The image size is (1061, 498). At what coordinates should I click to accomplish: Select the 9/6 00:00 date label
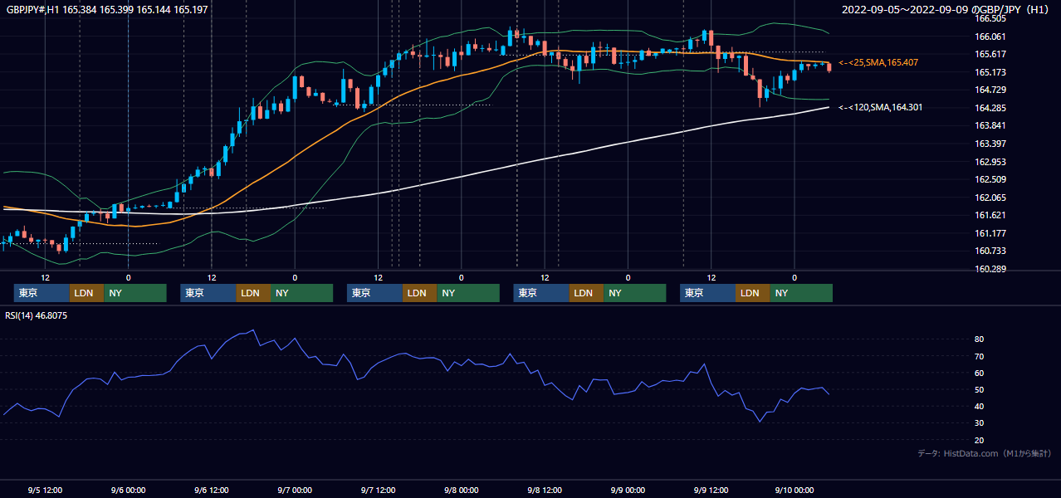pos(129,490)
